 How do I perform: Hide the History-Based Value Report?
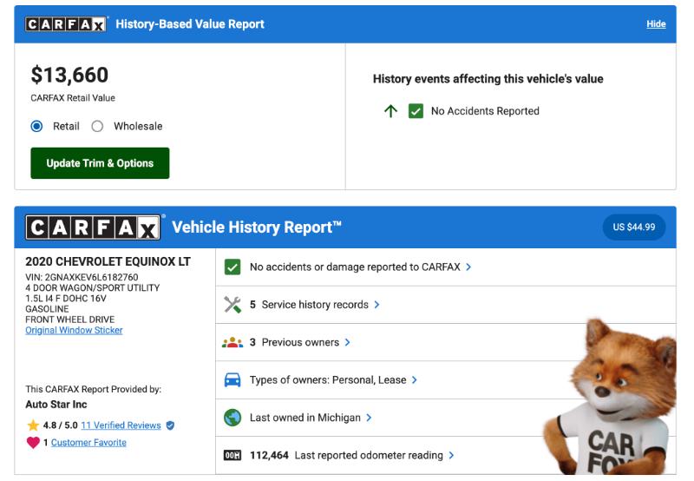[656, 23]
